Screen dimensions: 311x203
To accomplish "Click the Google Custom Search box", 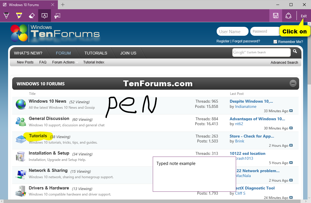I will point(262,52).
